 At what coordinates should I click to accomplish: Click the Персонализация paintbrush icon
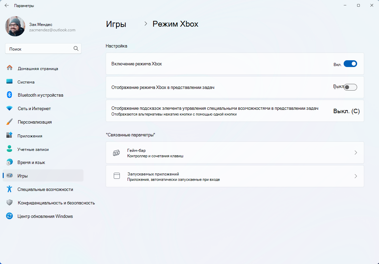coord(9,122)
